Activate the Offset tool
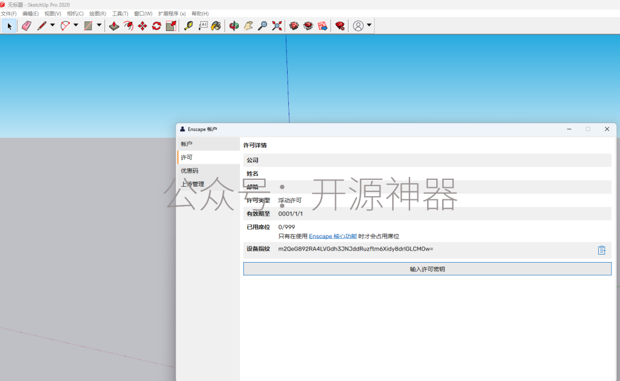 [x=129, y=26]
